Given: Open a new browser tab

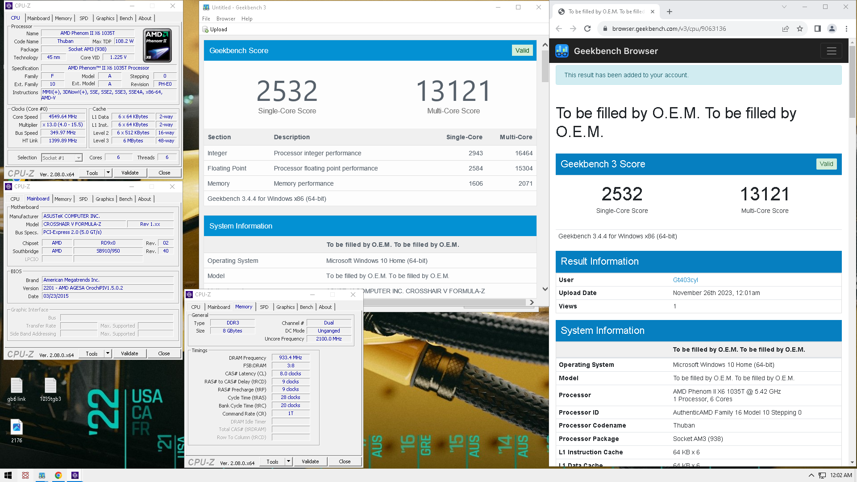Looking at the screenshot, I should 670,12.
